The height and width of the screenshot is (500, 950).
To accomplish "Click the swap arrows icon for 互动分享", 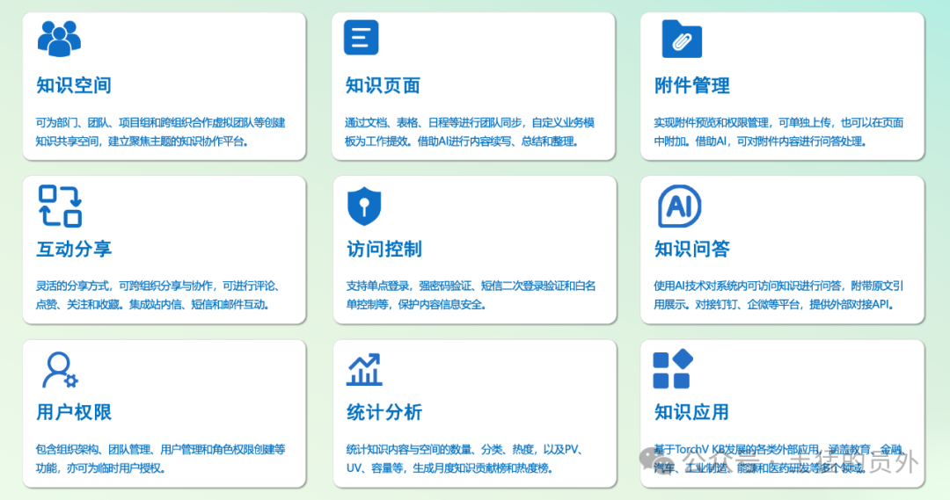I will [60, 206].
